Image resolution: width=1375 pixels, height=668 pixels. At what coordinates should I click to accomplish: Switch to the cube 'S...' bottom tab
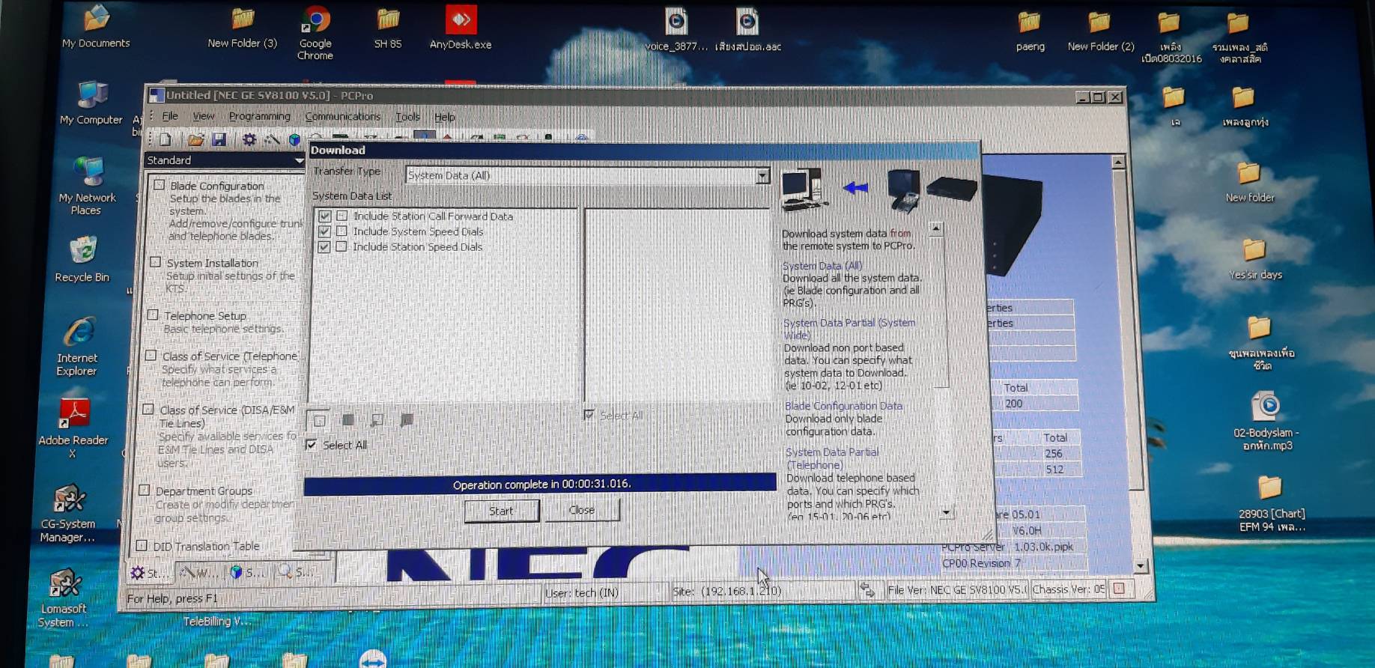[x=246, y=572]
